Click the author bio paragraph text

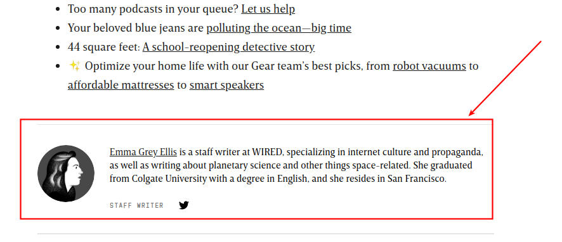(296, 165)
